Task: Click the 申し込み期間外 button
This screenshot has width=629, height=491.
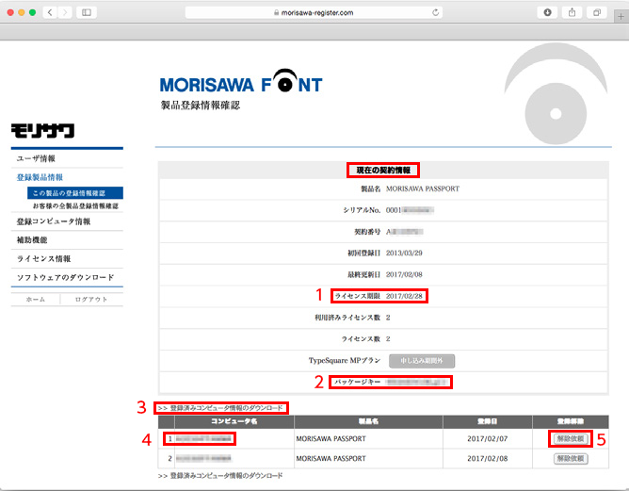Action: click(x=422, y=360)
